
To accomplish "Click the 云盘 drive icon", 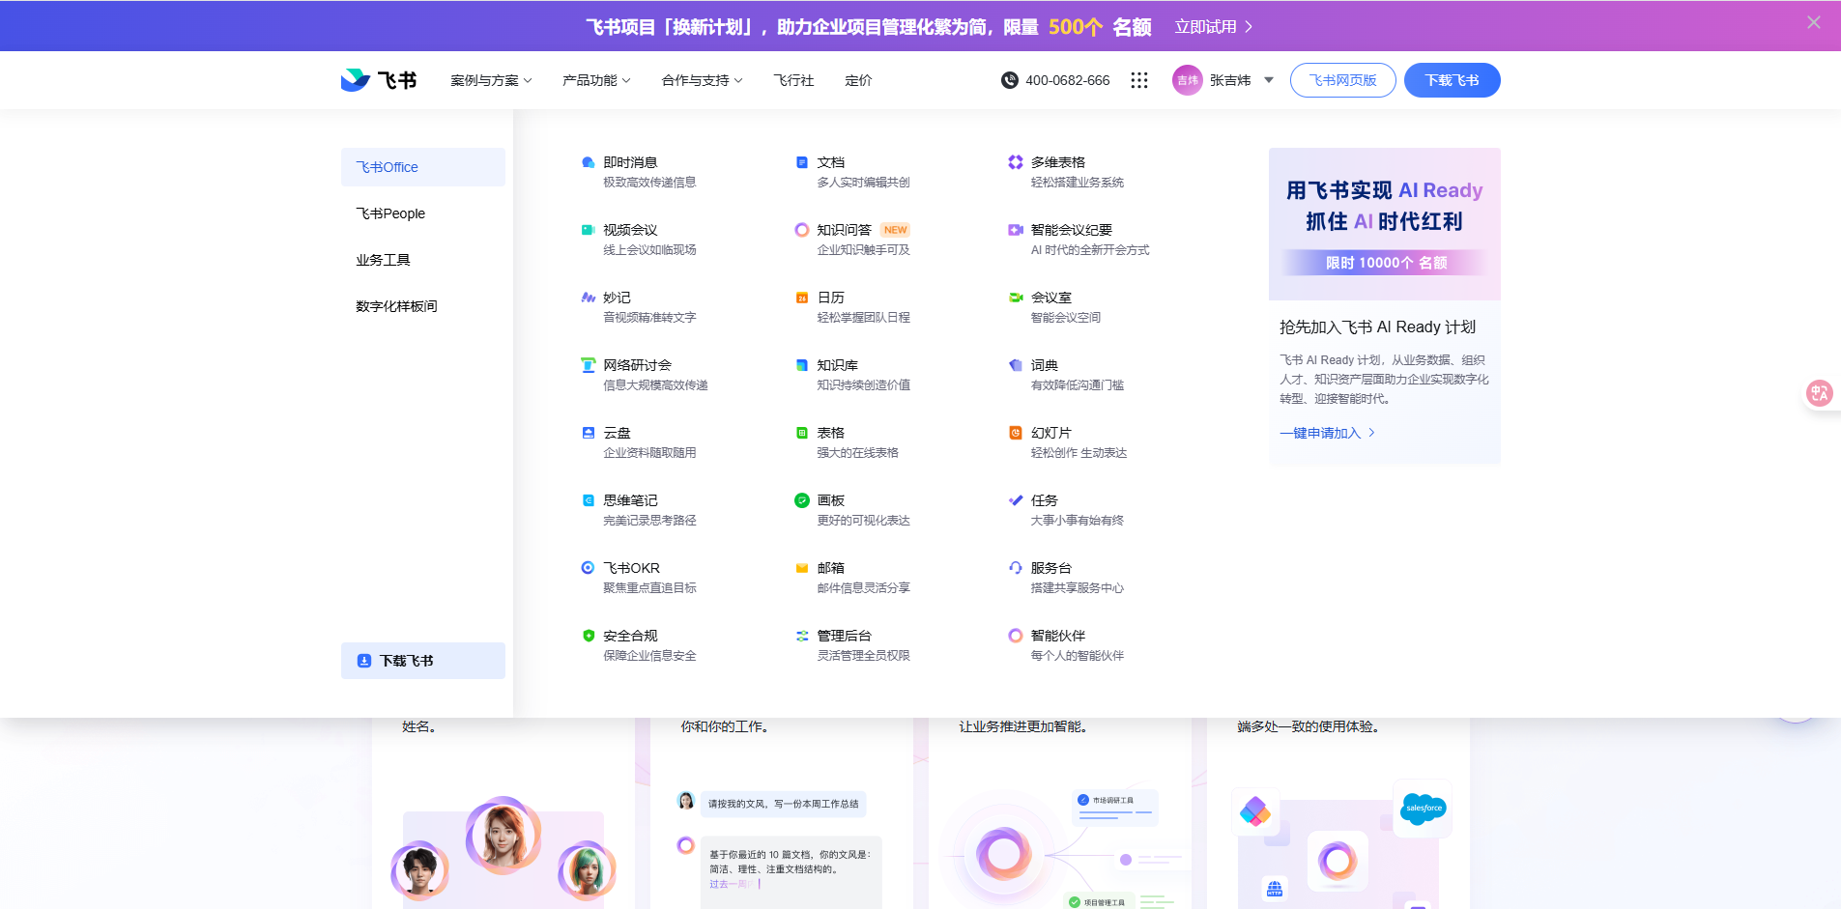I will 588,433.
